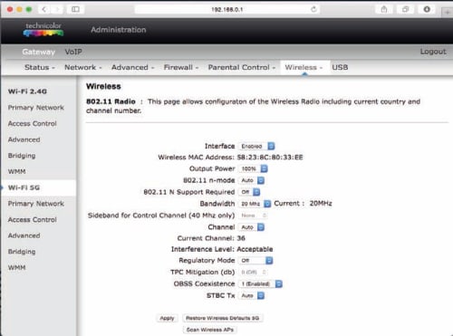Image resolution: width=453 pixels, height=336 pixels.
Task: Open the Firewall menu
Action: pyautogui.click(x=181, y=67)
